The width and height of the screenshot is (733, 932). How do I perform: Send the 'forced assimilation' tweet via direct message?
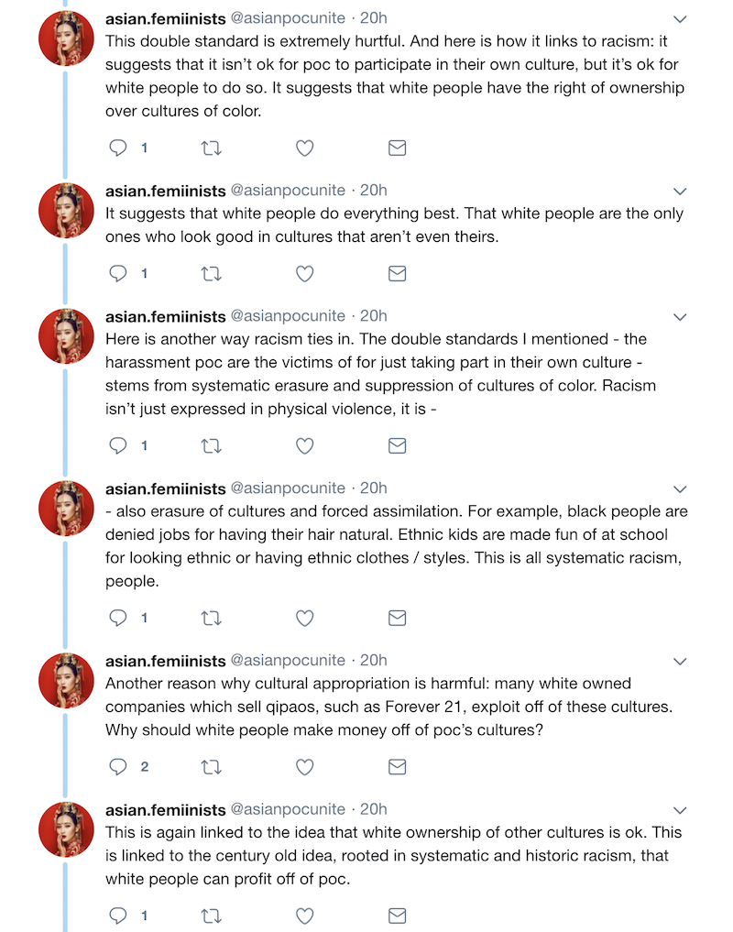(x=397, y=619)
